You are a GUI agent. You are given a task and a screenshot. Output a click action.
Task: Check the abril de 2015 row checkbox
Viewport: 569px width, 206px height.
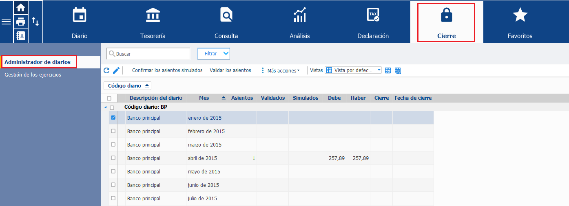click(113, 158)
